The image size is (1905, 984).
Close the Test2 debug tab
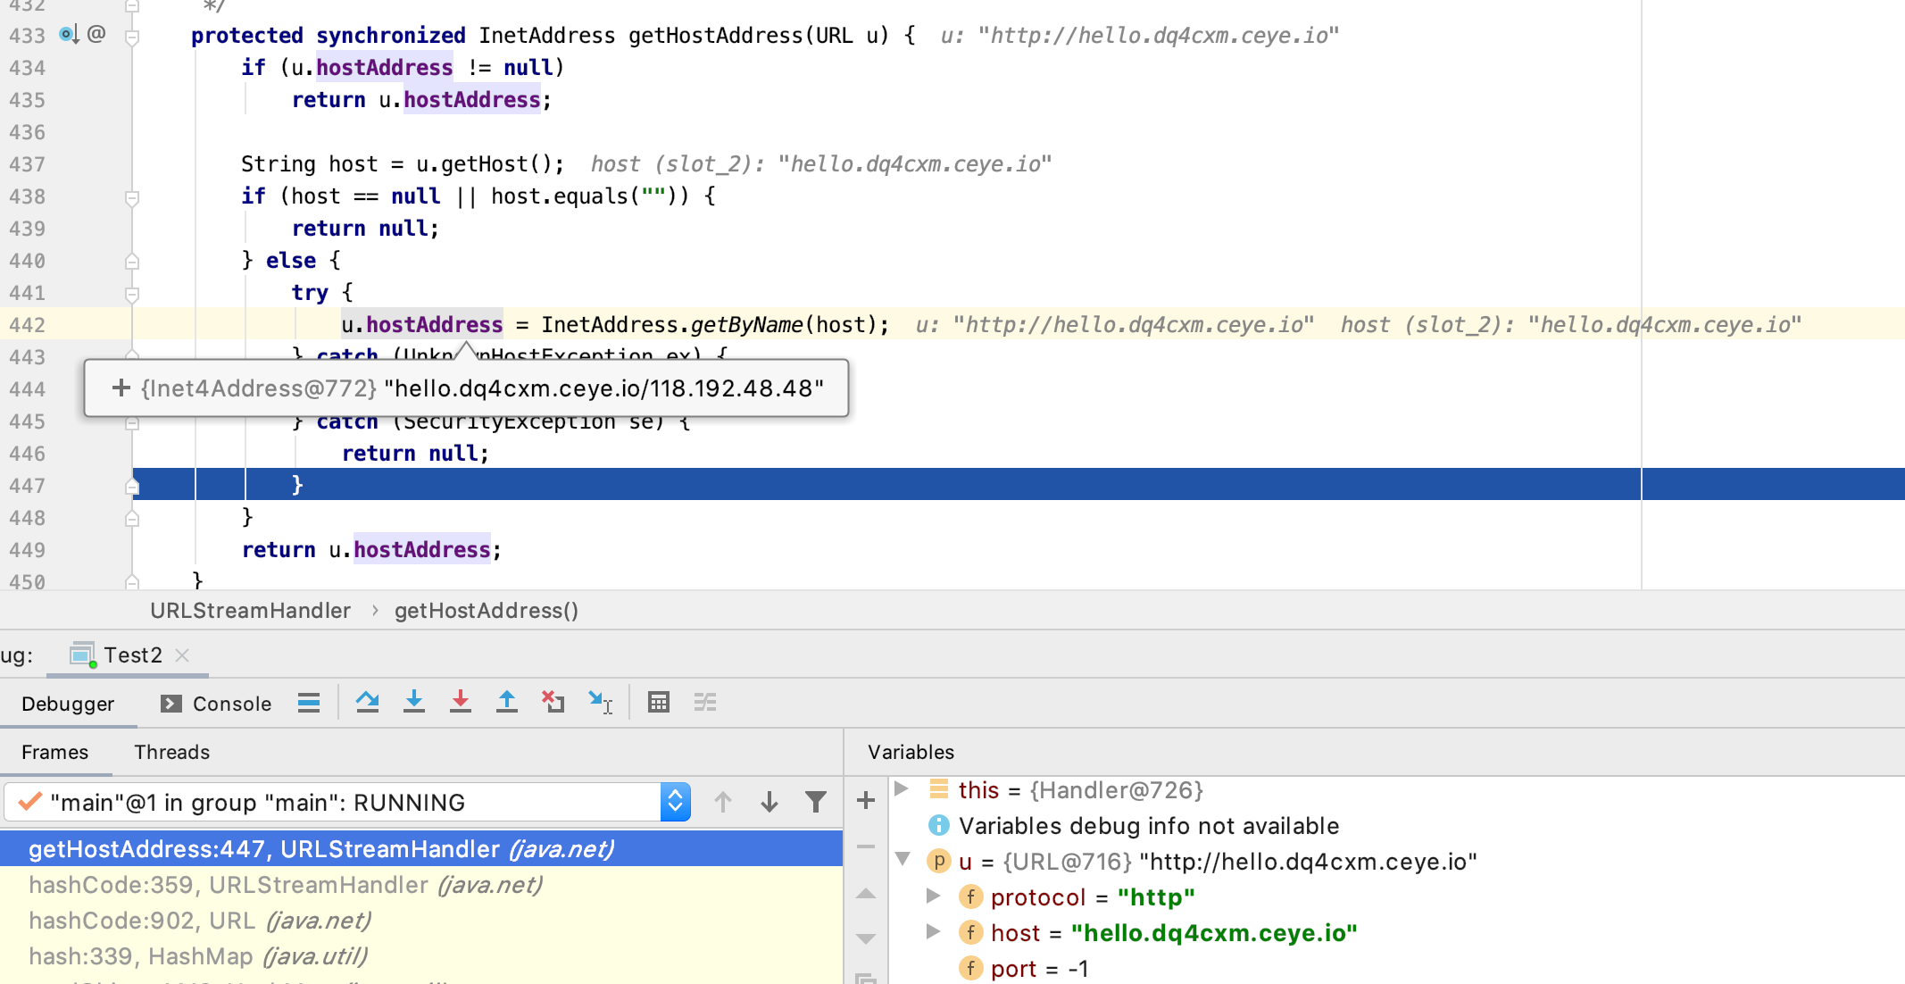click(x=182, y=655)
